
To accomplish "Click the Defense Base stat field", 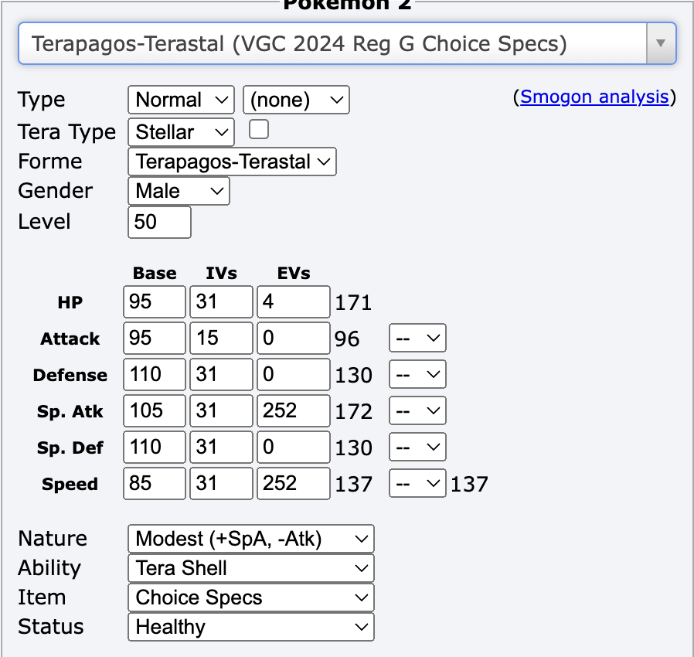I will [155, 374].
